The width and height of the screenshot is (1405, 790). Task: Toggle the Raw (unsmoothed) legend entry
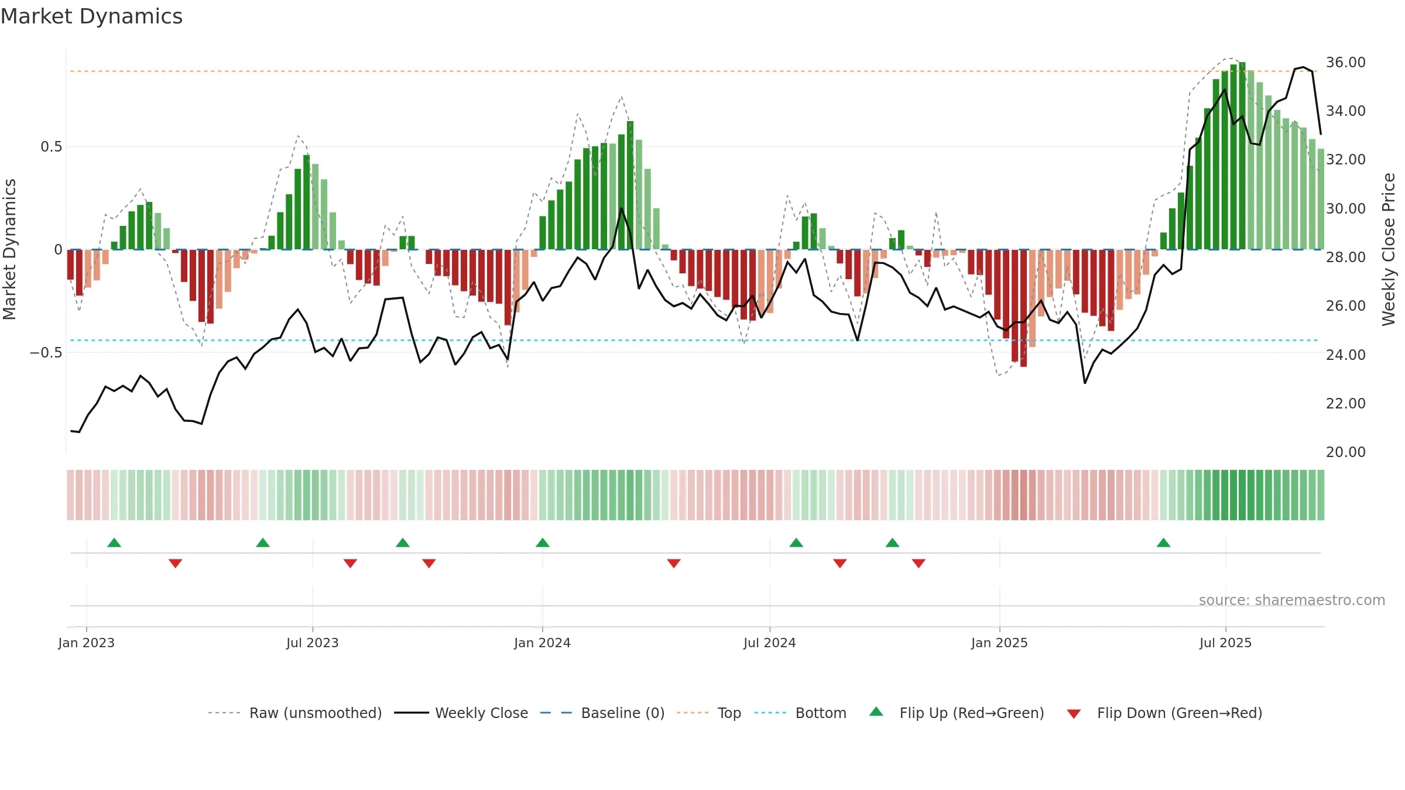pos(294,713)
